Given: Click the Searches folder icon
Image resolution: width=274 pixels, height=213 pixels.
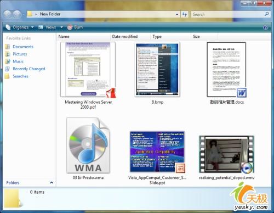Looking at the screenshot, I should [x=7, y=76].
